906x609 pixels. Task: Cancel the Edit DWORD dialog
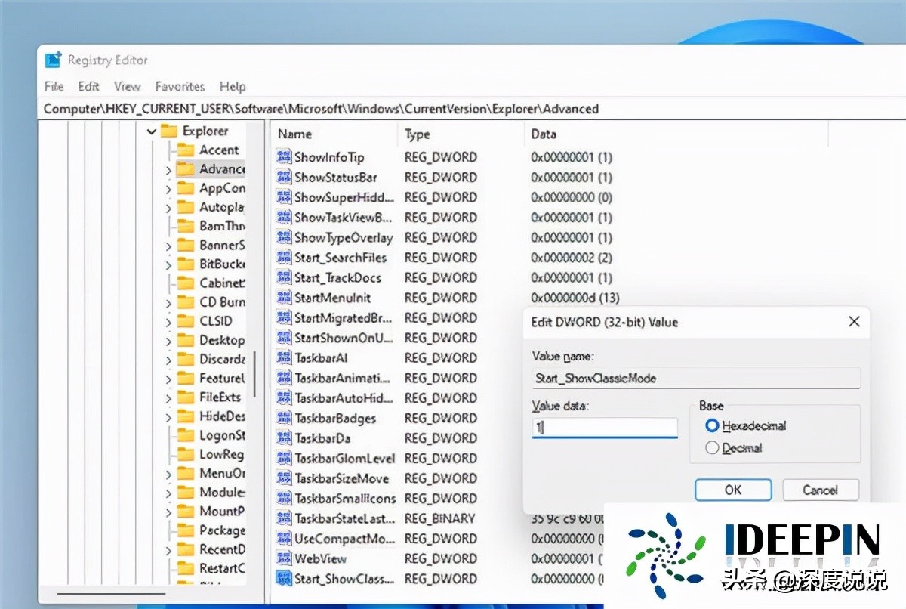pyautogui.click(x=821, y=490)
